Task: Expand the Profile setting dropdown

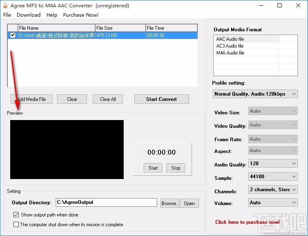Action: point(255,94)
